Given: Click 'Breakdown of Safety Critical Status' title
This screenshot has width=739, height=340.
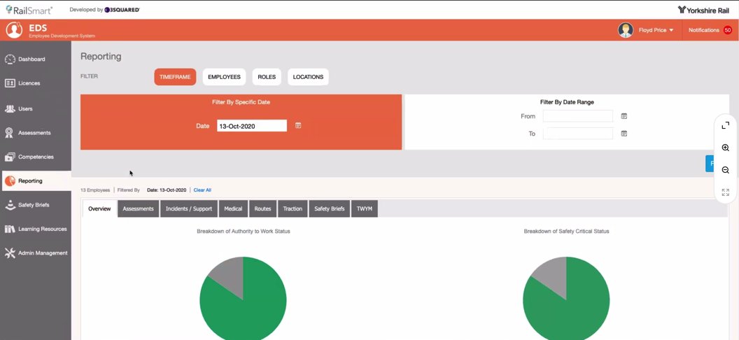Looking at the screenshot, I should [567, 232].
